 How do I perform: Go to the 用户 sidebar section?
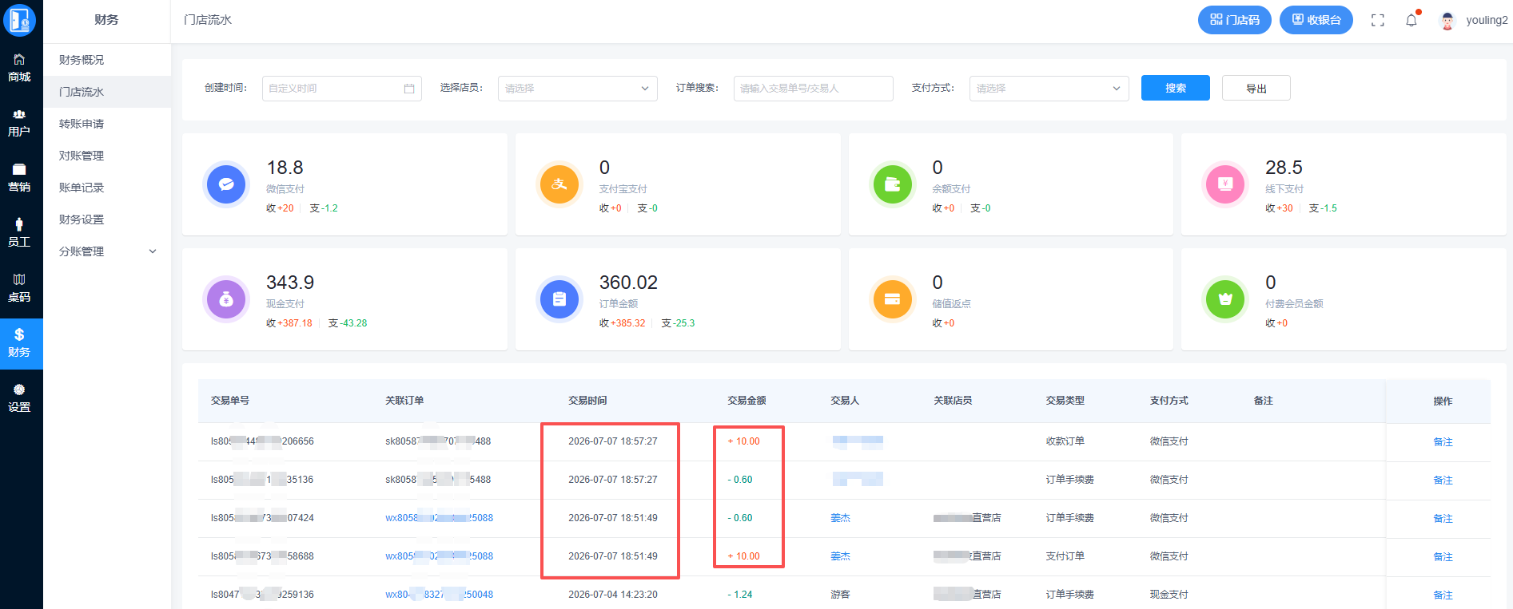click(x=19, y=123)
